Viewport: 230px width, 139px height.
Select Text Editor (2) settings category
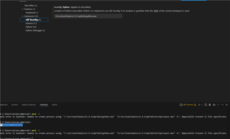point(31,6)
